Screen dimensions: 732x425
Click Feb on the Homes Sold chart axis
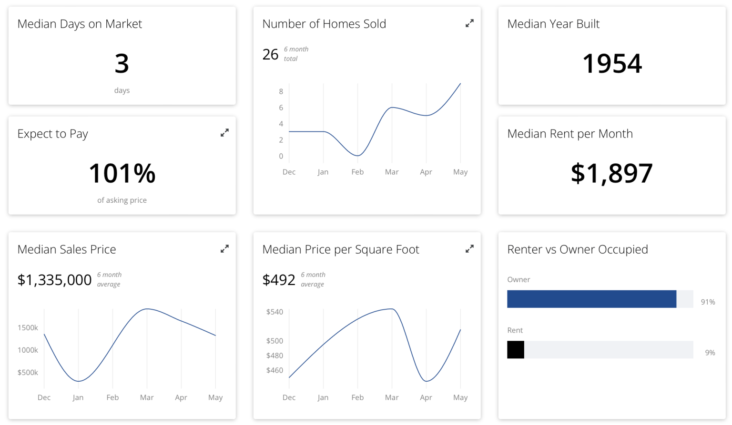pyautogui.click(x=357, y=172)
